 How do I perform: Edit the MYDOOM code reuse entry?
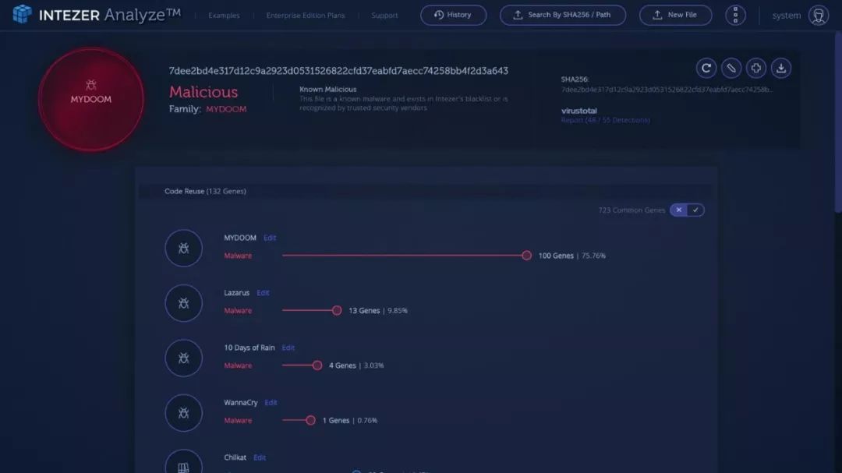click(x=270, y=238)
